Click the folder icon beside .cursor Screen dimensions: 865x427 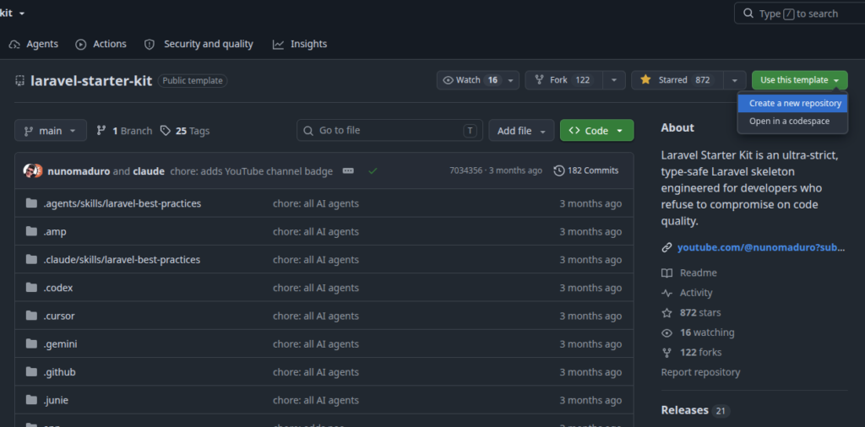[x=31, y=316]
